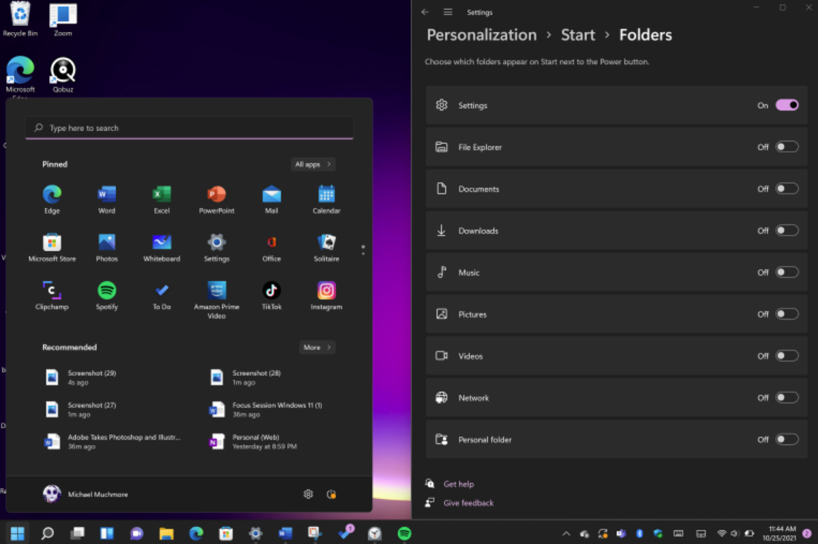This screenshot has width=818, height=544.
Task: Launch TikTok from pinned apps
Action: click(271, 295)
